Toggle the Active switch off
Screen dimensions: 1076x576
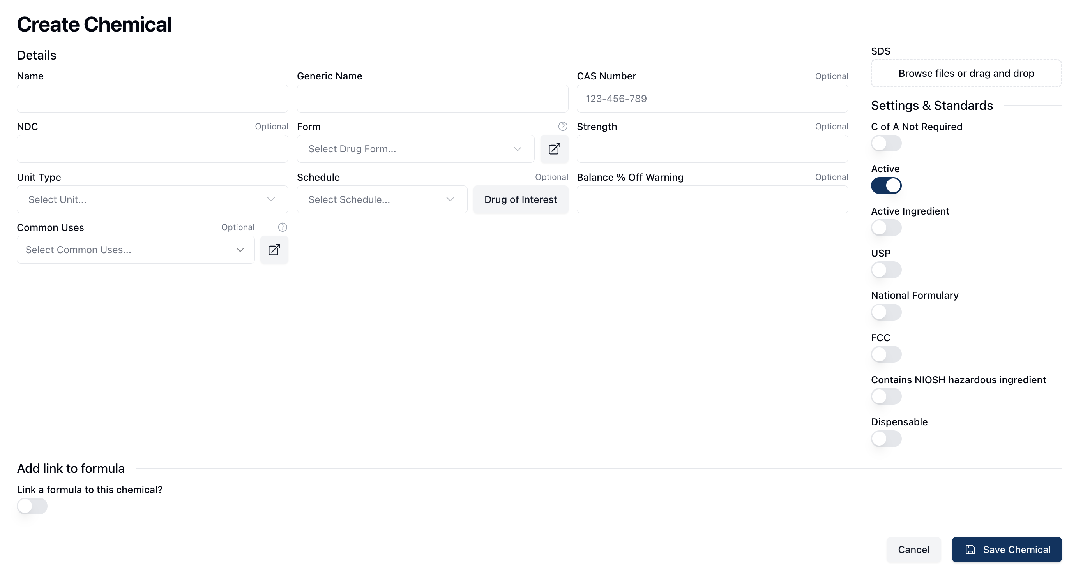886,186
